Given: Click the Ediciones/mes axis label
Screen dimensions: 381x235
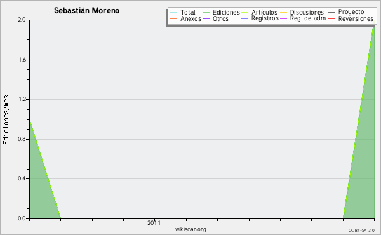Looking at the screenshot, I should (6, 120).
